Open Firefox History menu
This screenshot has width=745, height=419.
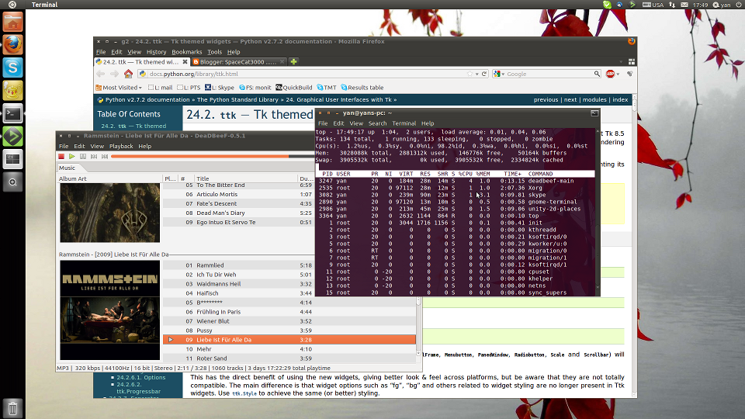[x=156, y=52]
